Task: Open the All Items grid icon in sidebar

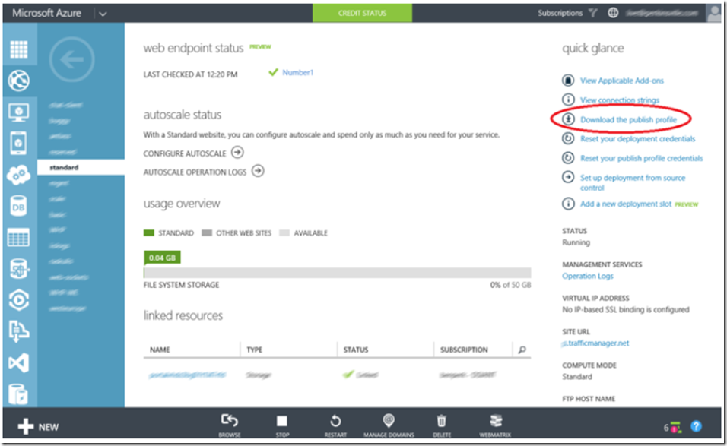Action: point(19,49)
